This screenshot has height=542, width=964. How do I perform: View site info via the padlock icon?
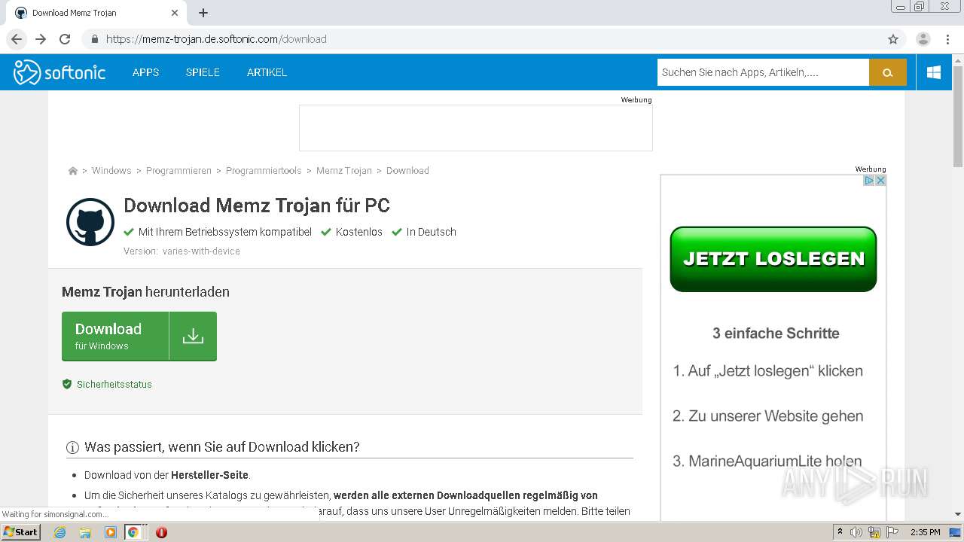pos(95,39)
